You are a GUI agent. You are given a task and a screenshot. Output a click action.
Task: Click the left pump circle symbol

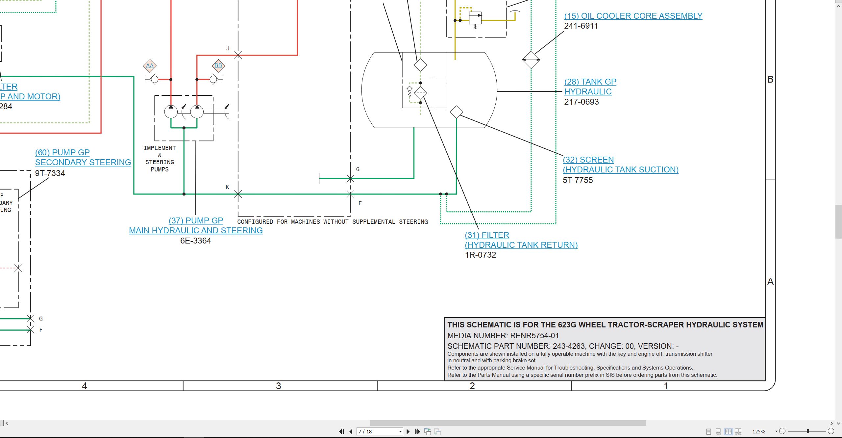pos(171,112)
